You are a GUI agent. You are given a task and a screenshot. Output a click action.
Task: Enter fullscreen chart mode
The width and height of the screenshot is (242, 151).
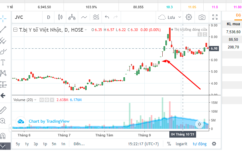point(215,17)
